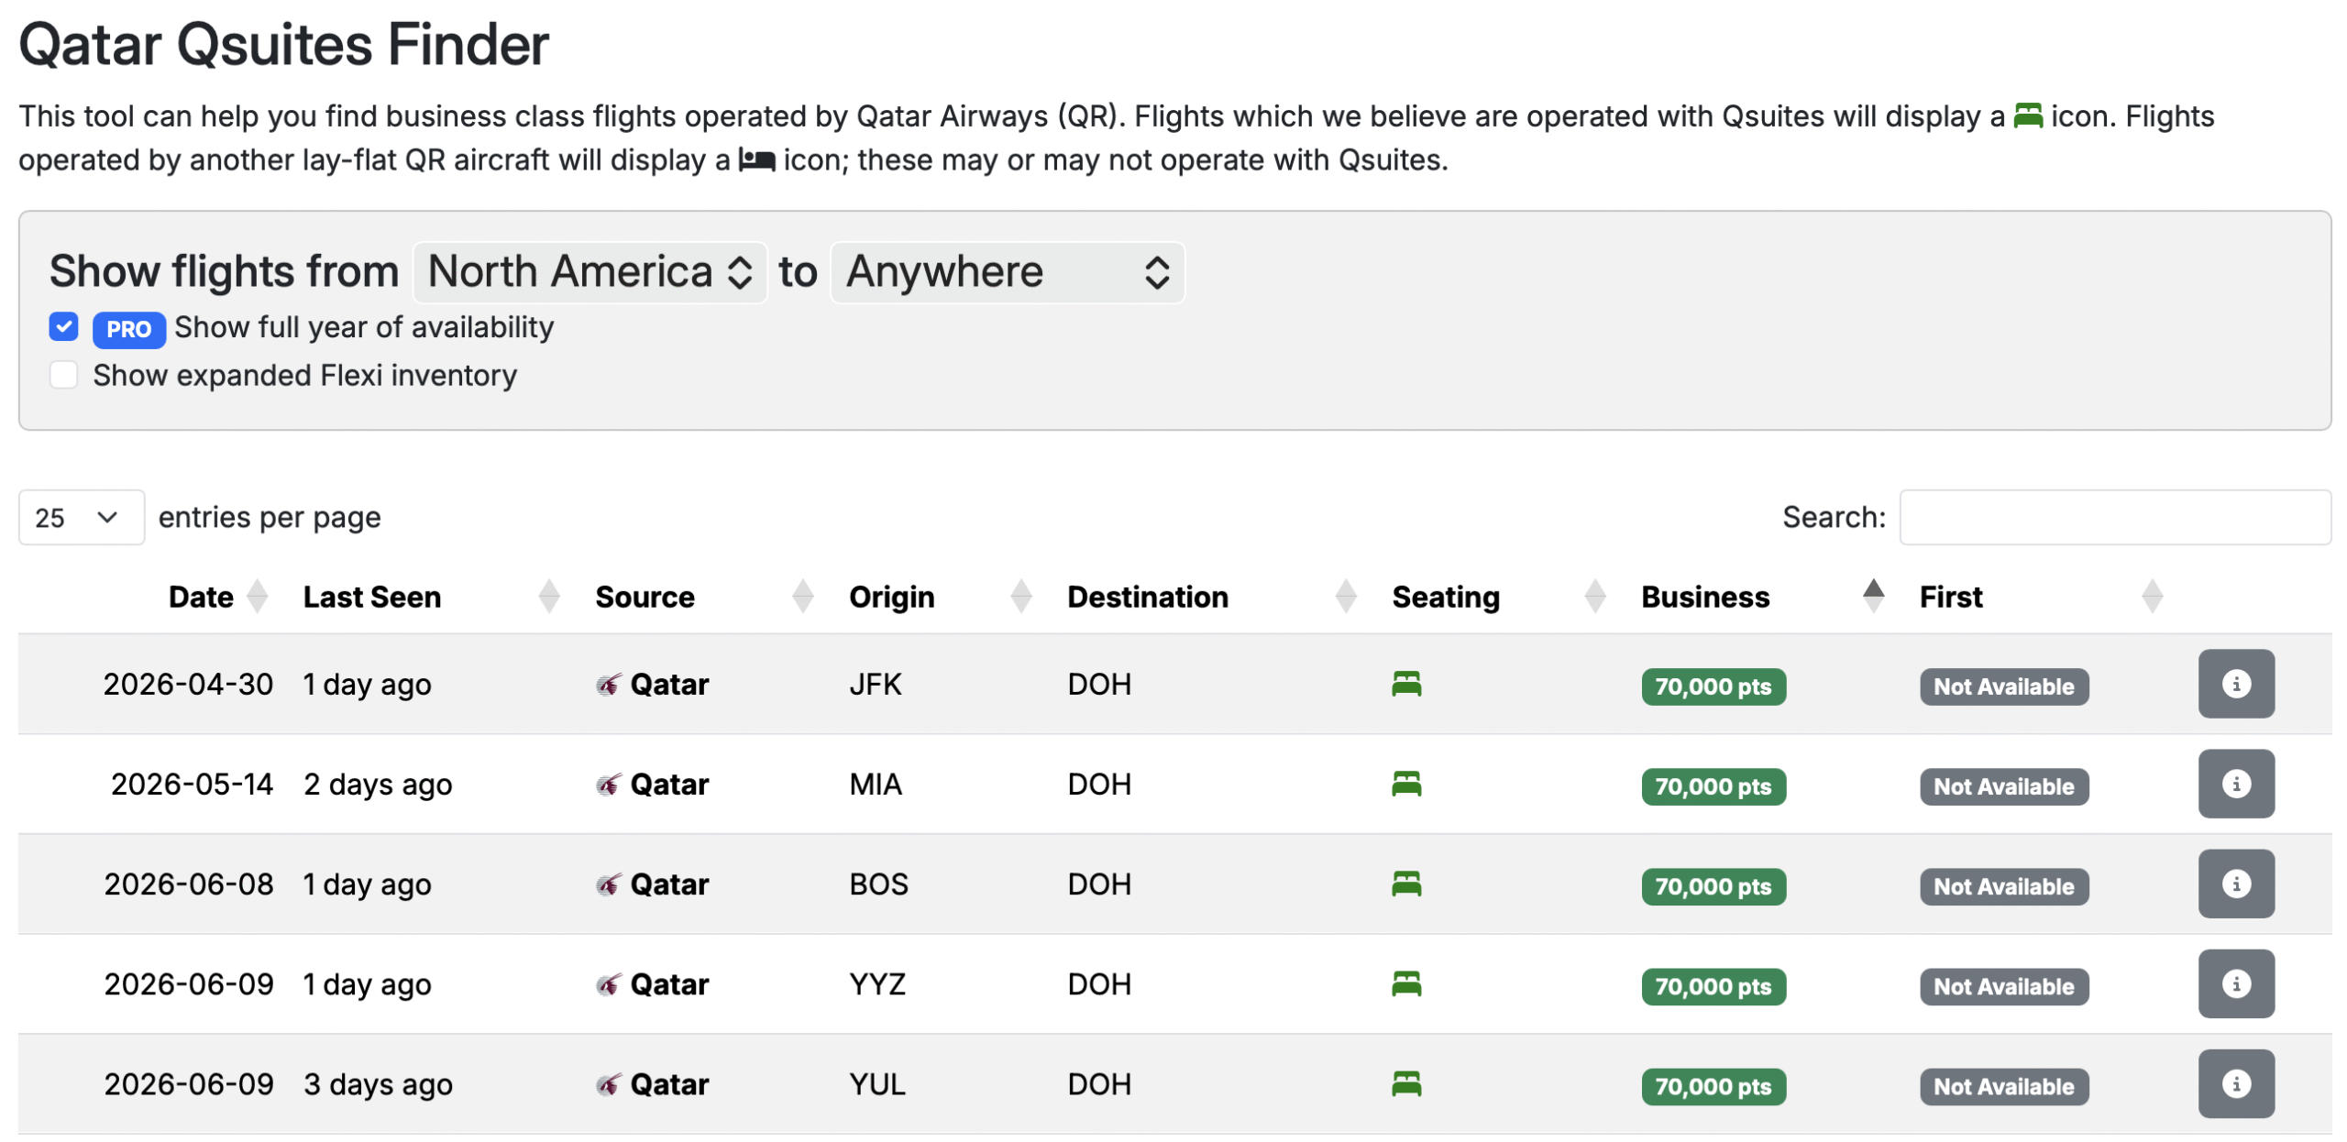Click the PRO badge label
Viewport: 2347px width, 1142px height.
pos(128,329)
